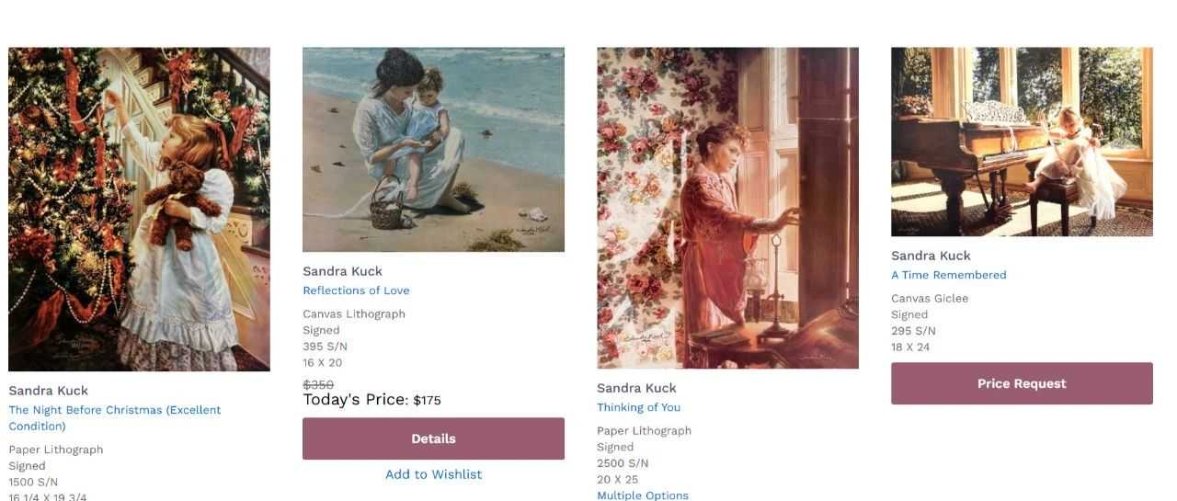Click the Canvas Giclee medium label

point(929,298)
